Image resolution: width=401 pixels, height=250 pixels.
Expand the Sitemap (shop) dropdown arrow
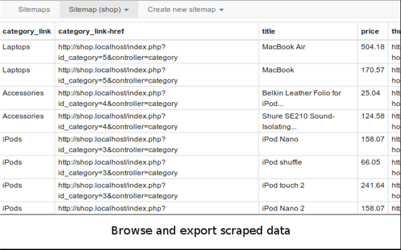pyautogui.click(x=126, y=10)
